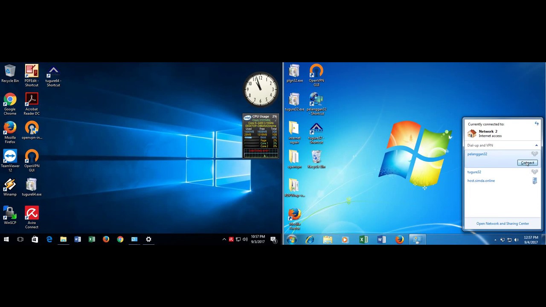The image size is (546, 307).
Task: Open Recycle Bin on Windows 7 desktop
Action: tap(317, 159)
